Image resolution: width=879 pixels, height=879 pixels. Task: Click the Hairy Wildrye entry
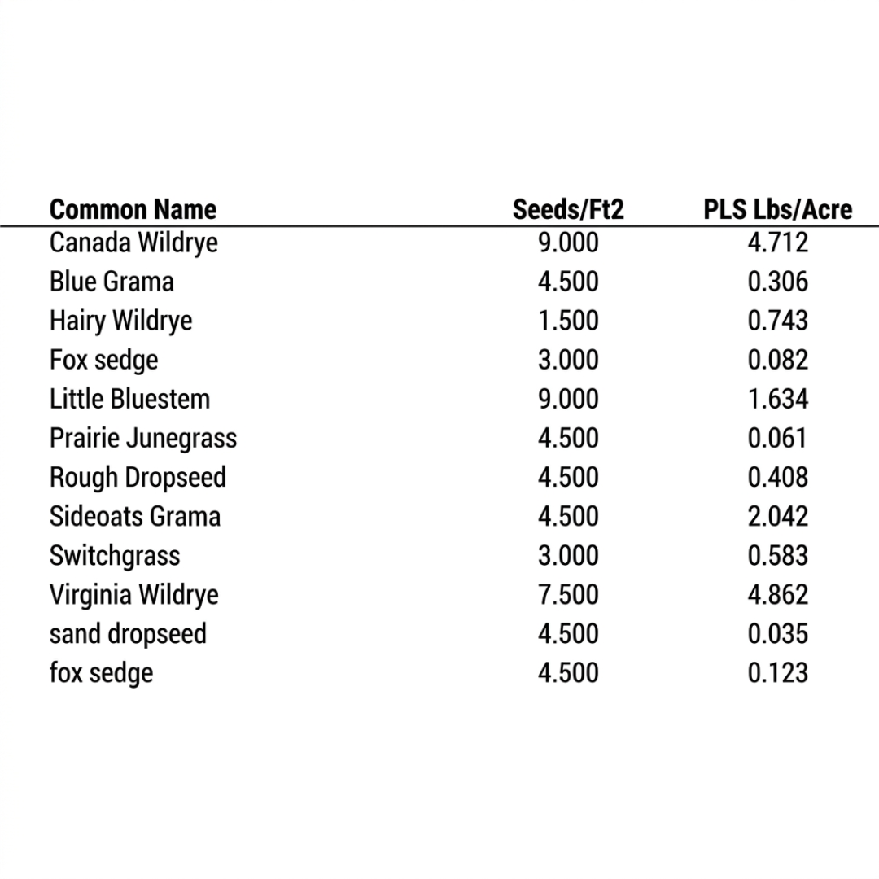coord(120,321)
